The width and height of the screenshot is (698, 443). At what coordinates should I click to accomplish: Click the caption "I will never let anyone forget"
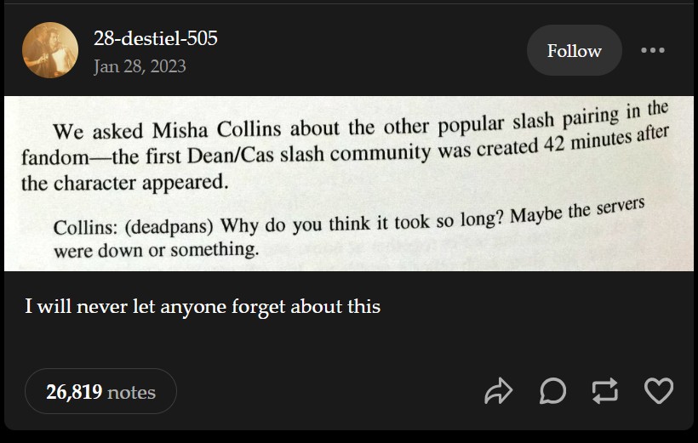coord(203,306)
